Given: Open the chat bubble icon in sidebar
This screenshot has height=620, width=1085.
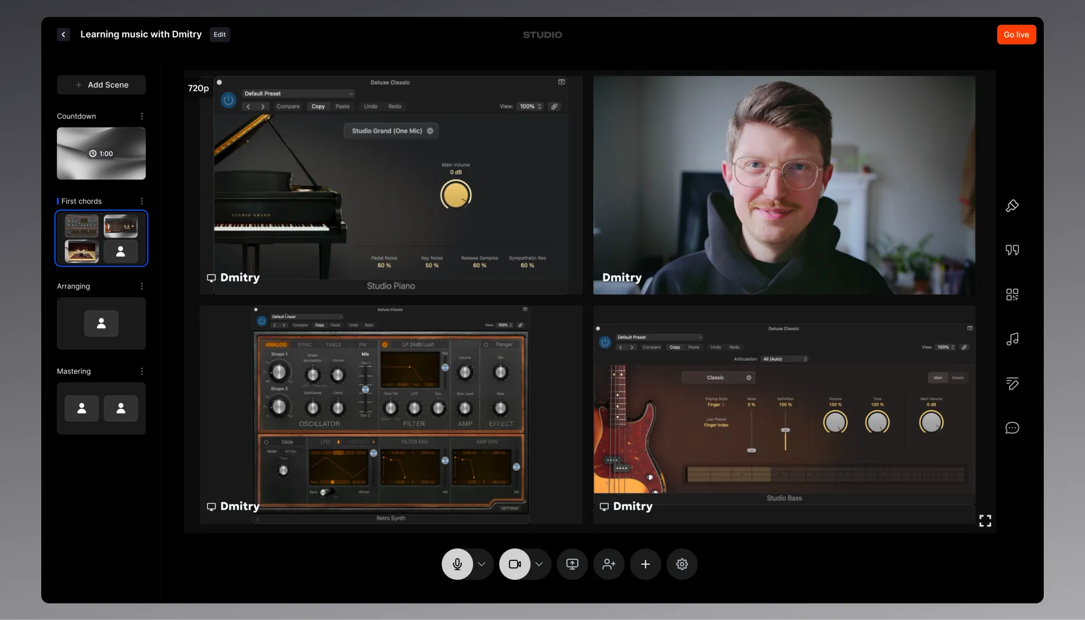Looking at the screenshot, I should pyautogui.click(x=1012, y=428).
